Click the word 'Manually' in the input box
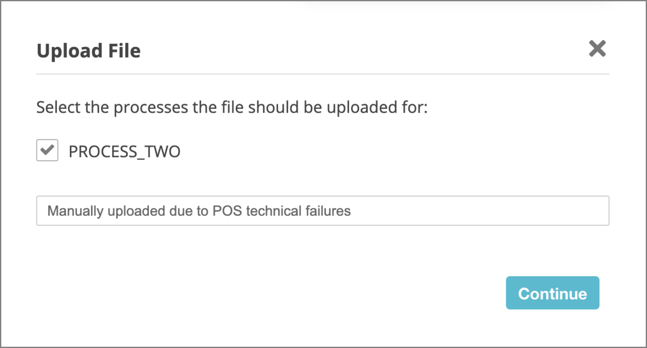This screenshot has width=647, height=348. pos(75,211)
